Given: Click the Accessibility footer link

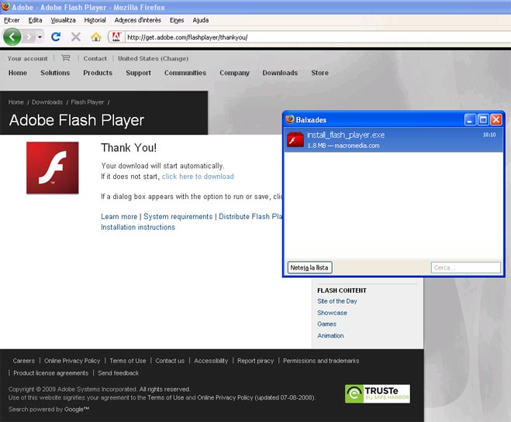Looking at the screenshot, I should coord(211,361).
